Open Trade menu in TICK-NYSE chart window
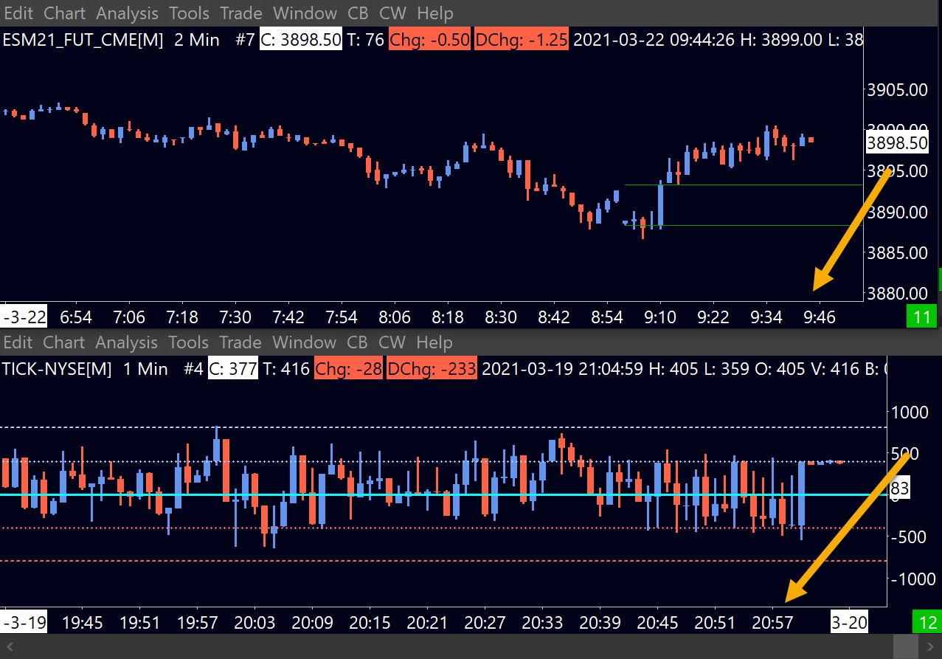942x659 pixels. point(240,342)
